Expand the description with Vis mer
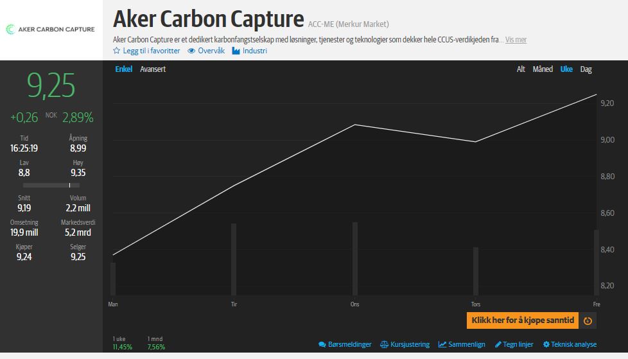The image size is (628, 359). [516, 40]
